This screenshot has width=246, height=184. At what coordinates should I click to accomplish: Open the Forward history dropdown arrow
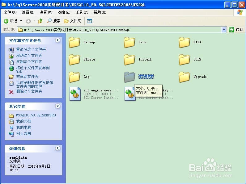pyautogui.click(x=34, y=21)
